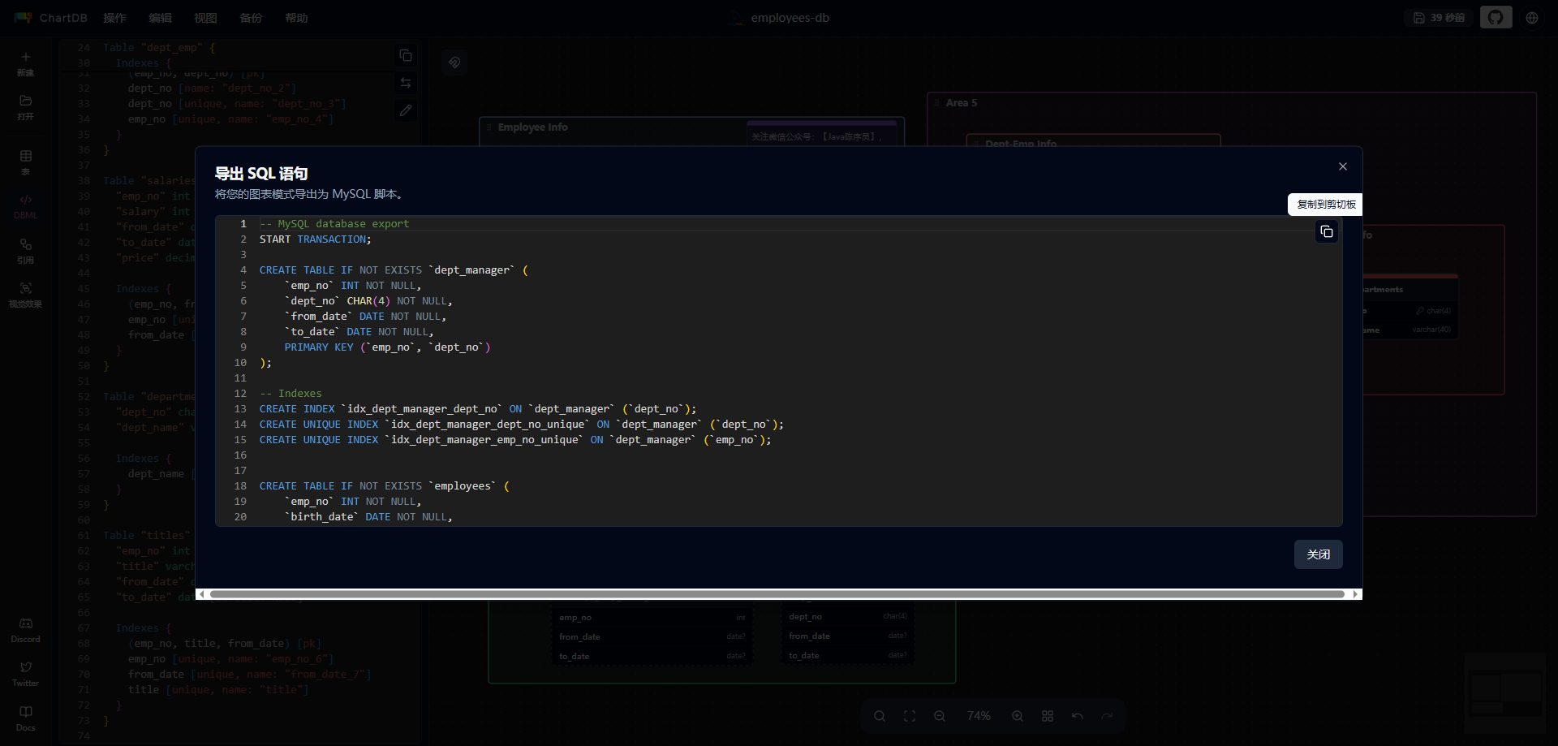Click the idx_dept_manager_emp_no_unique index line
This screenshot has width=1558, height=746.
click(x=515, y=440)
